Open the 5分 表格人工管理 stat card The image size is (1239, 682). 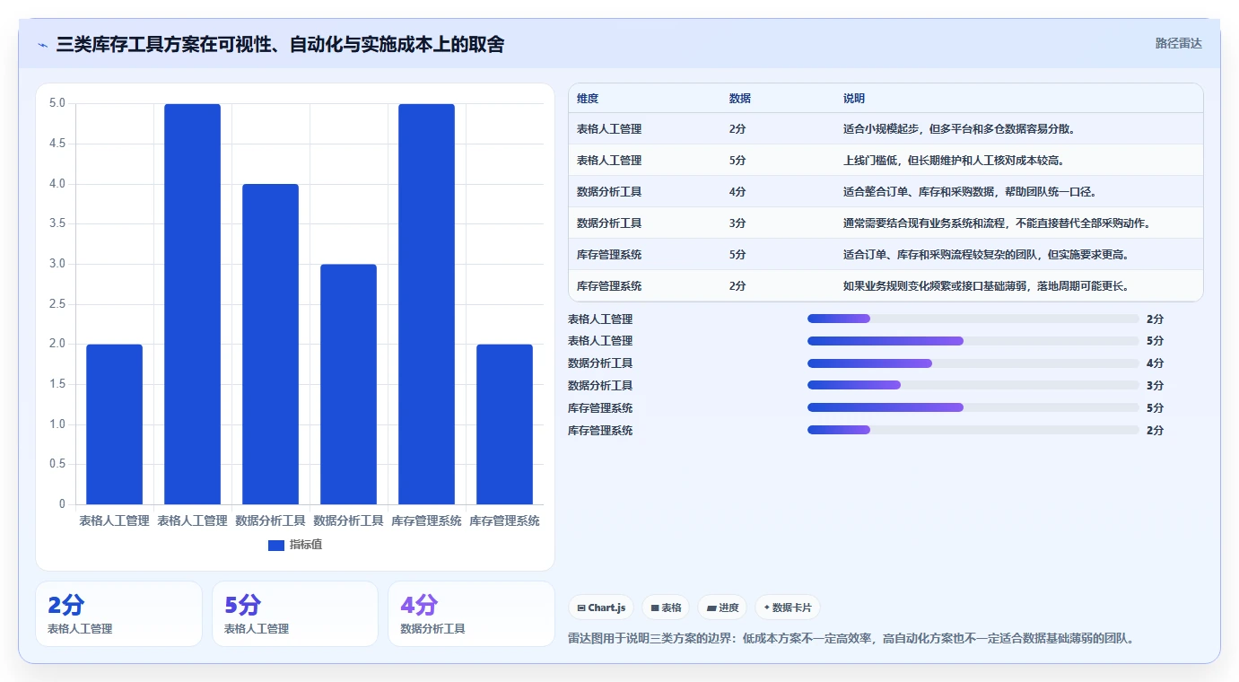(295, 614)
